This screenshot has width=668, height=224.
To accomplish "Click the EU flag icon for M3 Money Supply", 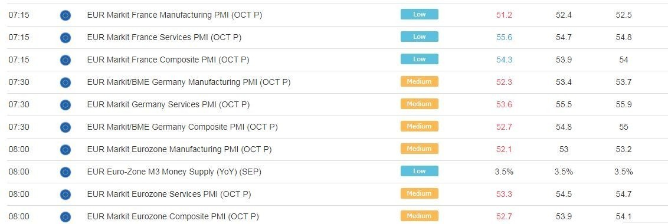I will [65, 172].
